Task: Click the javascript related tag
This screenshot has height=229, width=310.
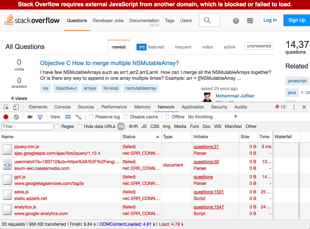Action: (x=297, y=81)
